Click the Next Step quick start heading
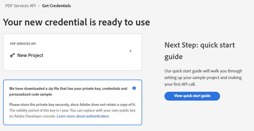254x131 pixels. pyautogui.click(x=199, y=51)
